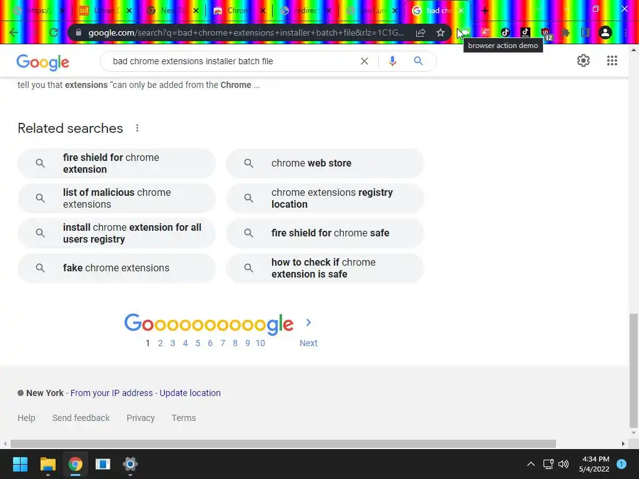Search chrome extensions registry location
The image size is (639, 479).
pos(324,198)
